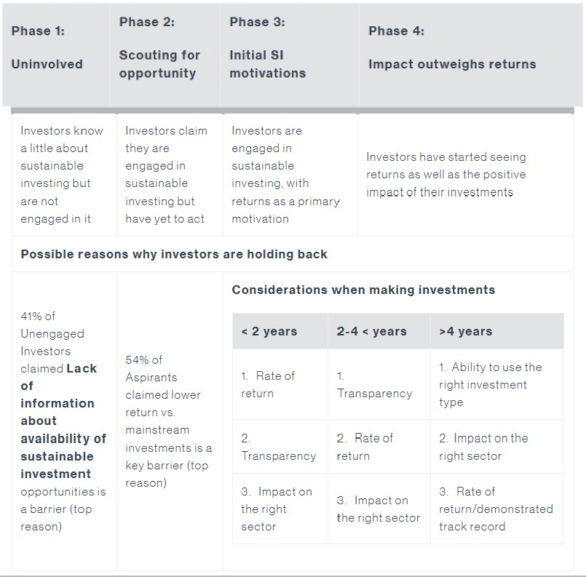Click "Rate of return/demonstrated track record" cell
586x577 pixels.
[x=496, y=509]
